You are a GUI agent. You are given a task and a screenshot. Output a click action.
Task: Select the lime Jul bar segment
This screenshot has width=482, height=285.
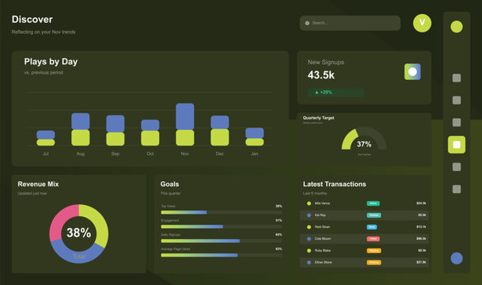pyautogui.click(x=45, y=142)
